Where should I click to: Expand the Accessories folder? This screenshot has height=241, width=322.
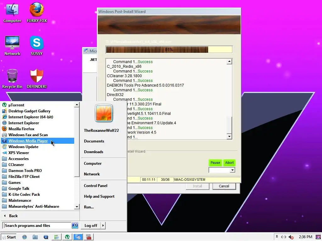pyautogui.click(x=38, y=158)
